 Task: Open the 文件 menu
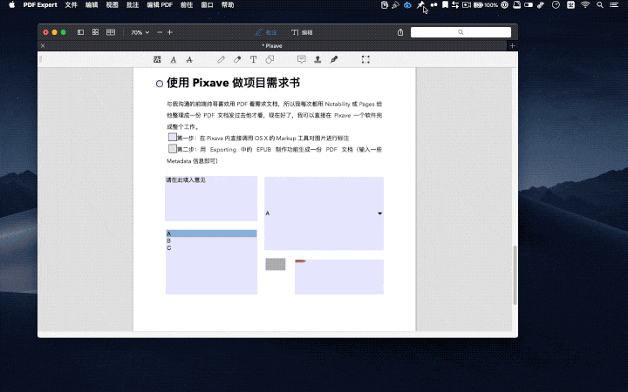[x=71, y=5]
